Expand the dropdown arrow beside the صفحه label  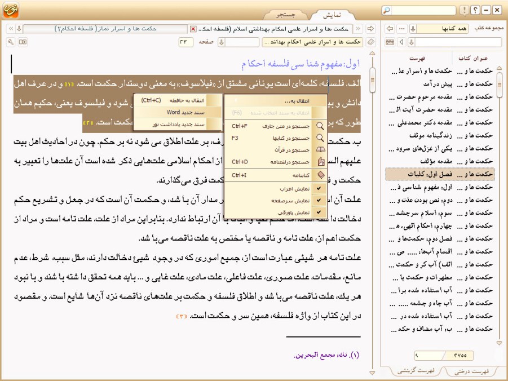tap(221, 42)
